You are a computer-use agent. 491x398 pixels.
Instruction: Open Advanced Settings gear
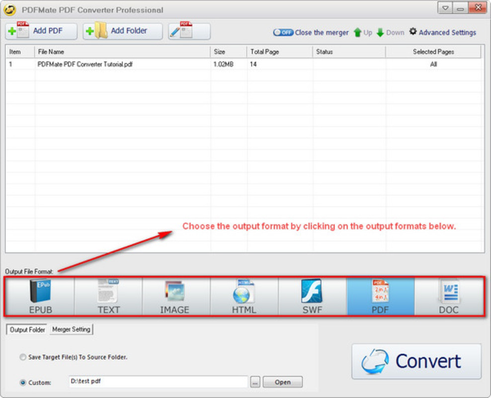pos(443,32)
